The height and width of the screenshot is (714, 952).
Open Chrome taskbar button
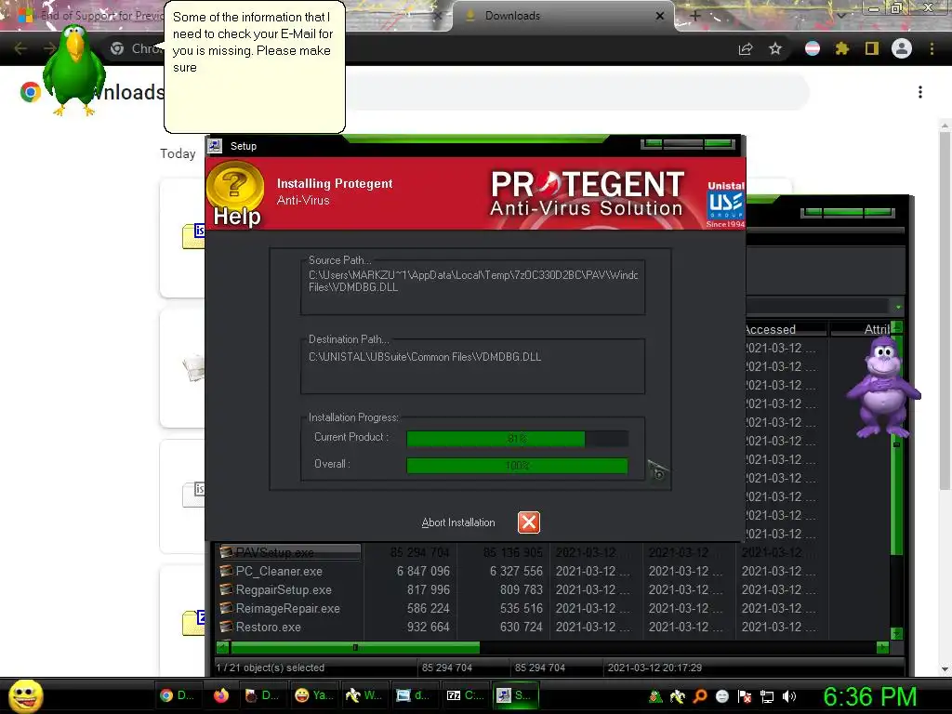pos(177,695)
